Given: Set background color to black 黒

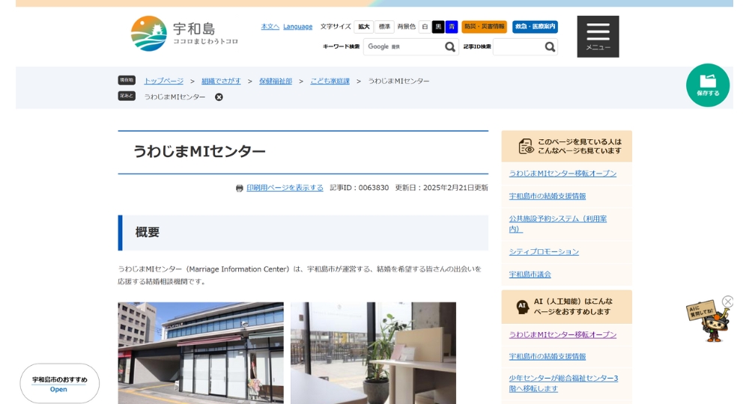Looking at the screenshot, I should (438, 27).
